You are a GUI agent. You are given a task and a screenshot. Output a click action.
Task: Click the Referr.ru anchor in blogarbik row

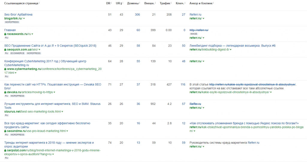(195, 14)
